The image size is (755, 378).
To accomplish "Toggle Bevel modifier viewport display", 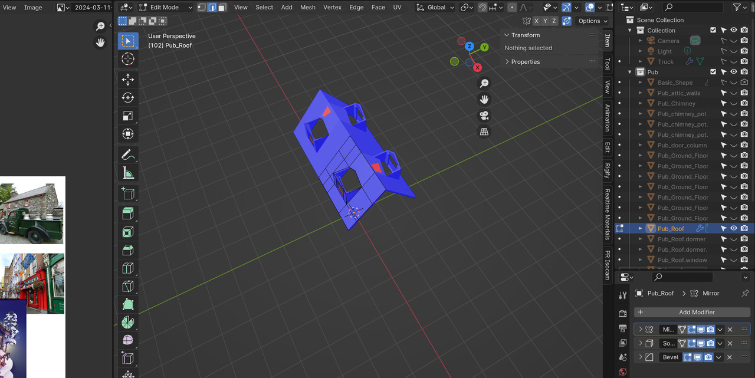I will (x=698, y=357).
